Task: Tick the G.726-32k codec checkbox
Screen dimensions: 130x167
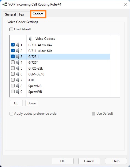Action: pyautogui.click(x=13, y=68)
